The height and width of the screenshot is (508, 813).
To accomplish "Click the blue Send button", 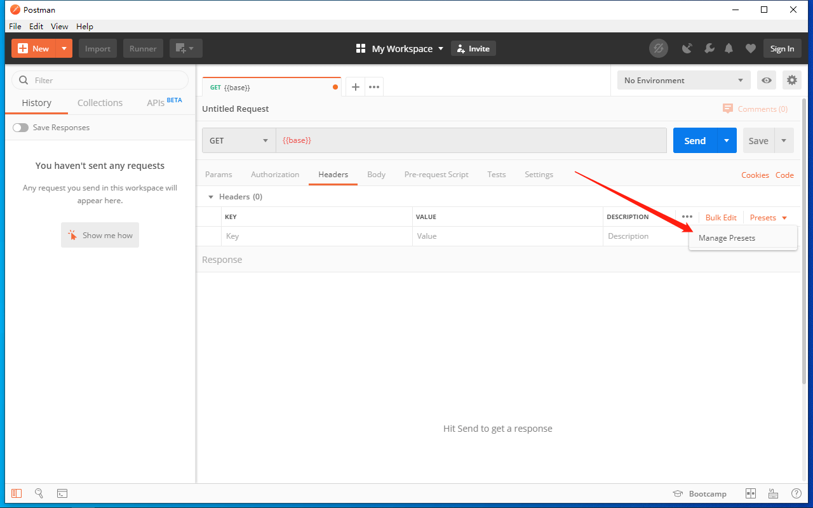I will point(695,140).
